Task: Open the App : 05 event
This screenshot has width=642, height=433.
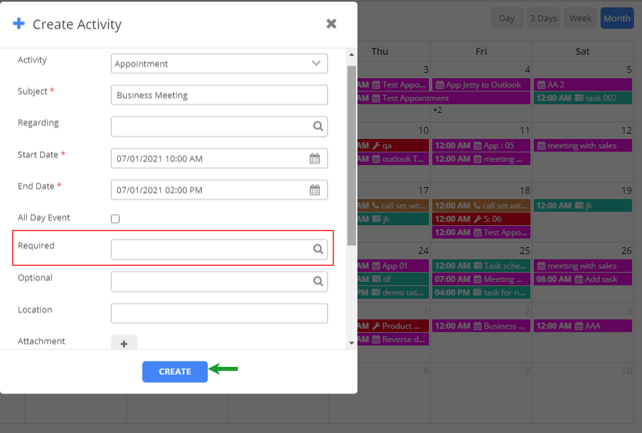Action: (481, 146)
